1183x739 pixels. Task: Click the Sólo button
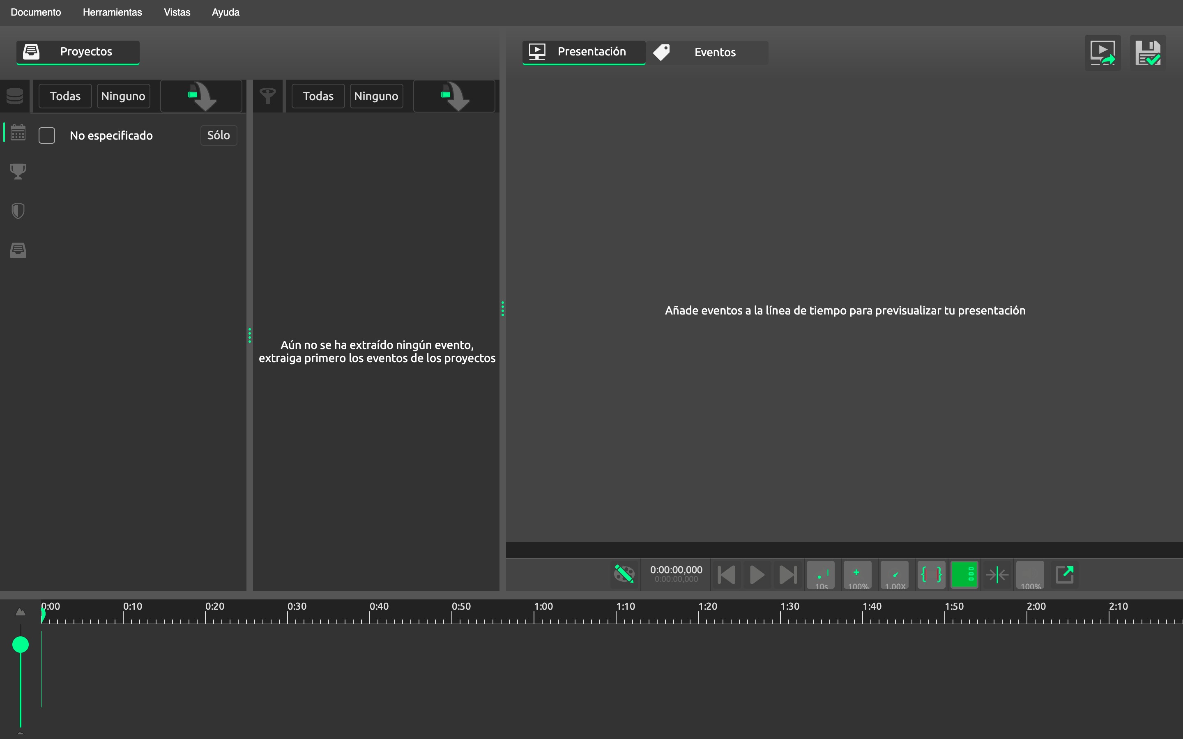[219, 135]
